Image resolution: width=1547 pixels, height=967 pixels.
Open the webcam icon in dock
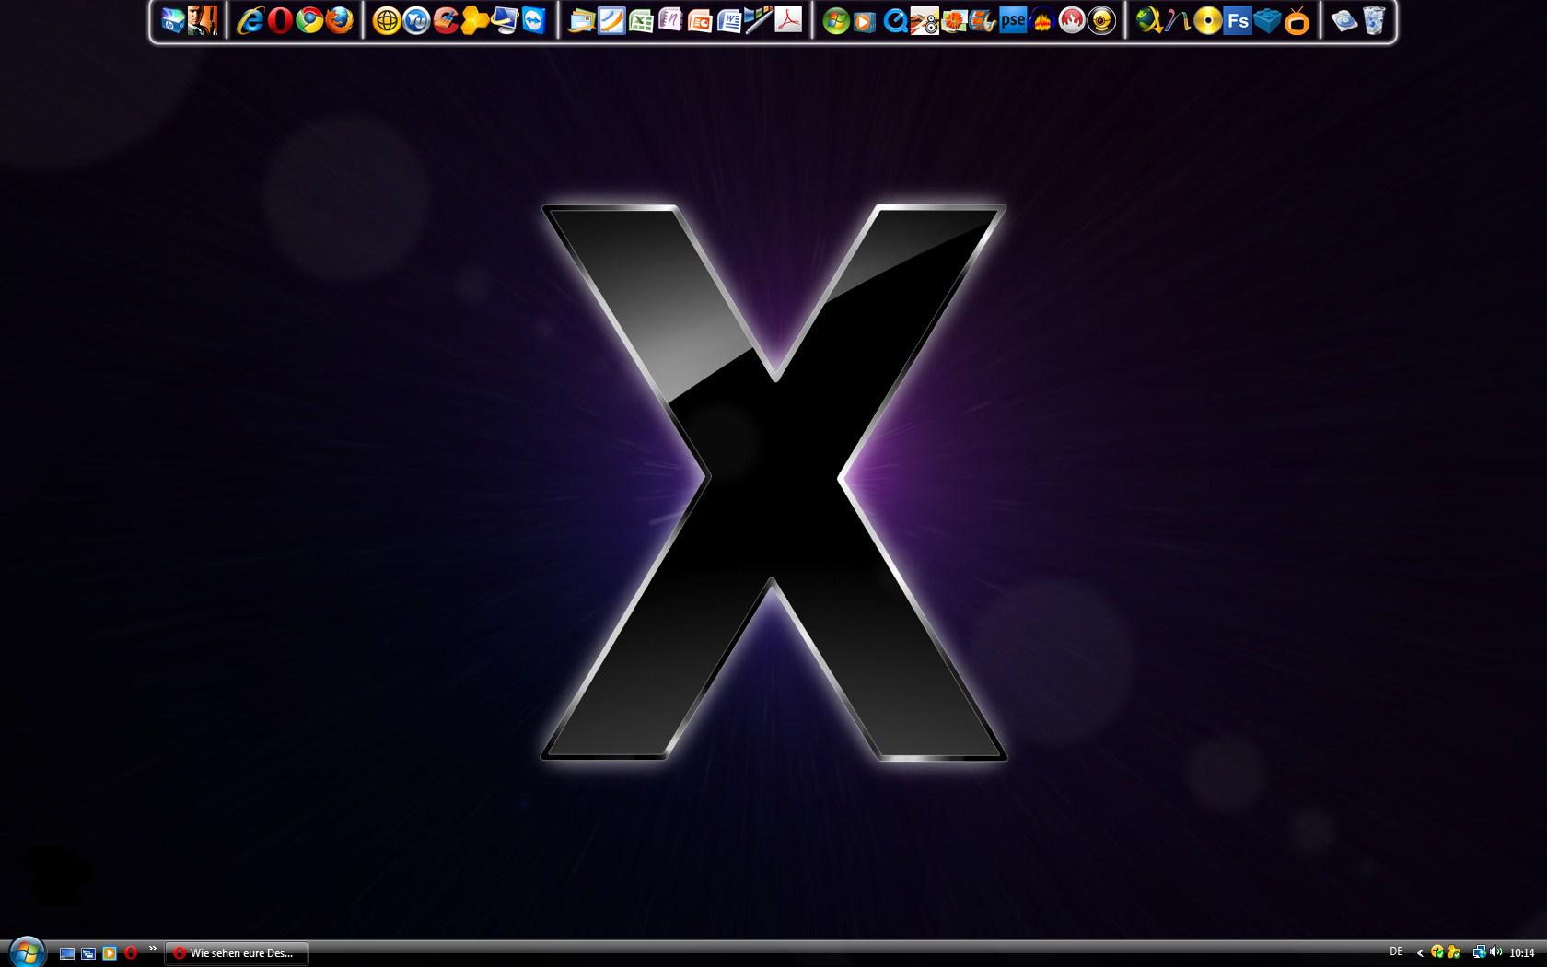tap(1101, 20)
